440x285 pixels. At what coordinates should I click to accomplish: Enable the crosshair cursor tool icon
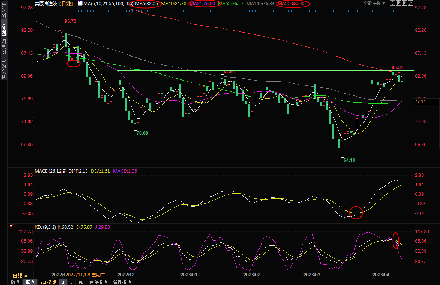[x=393, y=3]
